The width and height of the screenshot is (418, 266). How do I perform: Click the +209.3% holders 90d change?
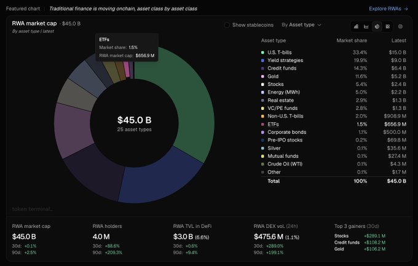[113, 252]
